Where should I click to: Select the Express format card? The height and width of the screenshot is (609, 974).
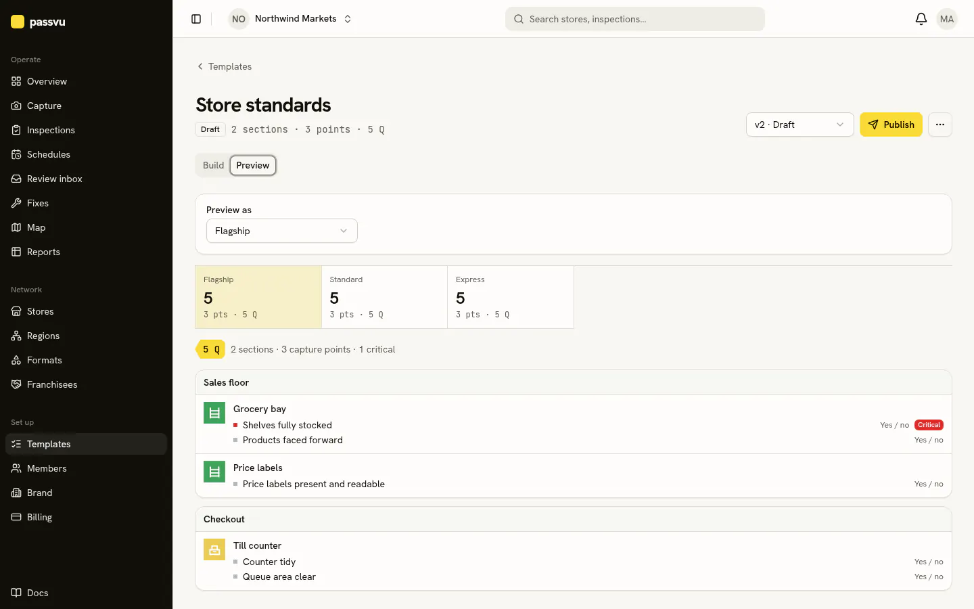[511, 297]
